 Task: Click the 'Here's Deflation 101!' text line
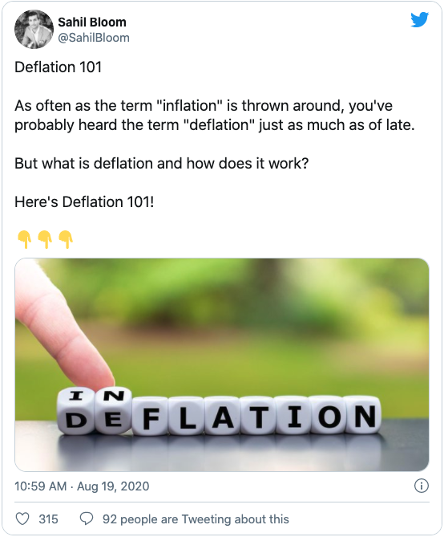point(84,202)
